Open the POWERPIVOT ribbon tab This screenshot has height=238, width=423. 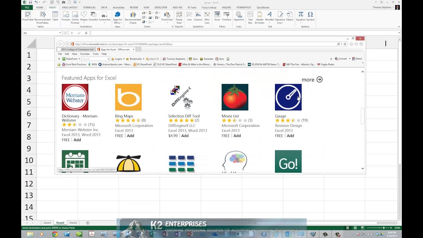click(x=244, y=7)
